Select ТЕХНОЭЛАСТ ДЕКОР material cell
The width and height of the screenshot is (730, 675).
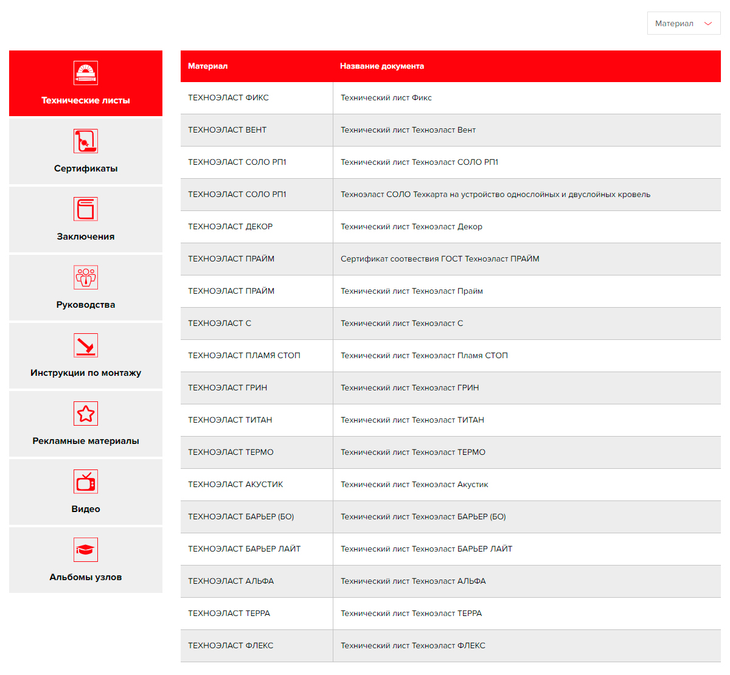pos(257,227)
